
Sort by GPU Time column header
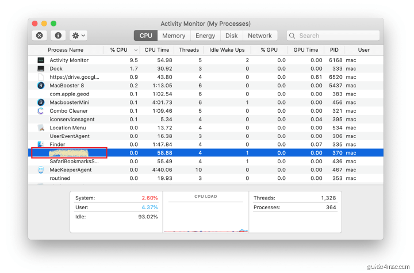pyautogui.click(x=306, y=50)
